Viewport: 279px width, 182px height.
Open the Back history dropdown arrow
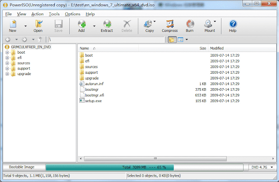point(17,39)
